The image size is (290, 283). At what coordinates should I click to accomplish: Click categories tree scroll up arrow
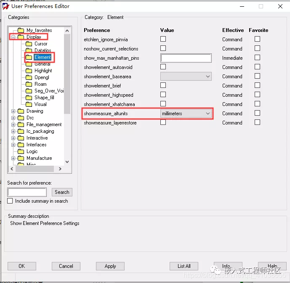coord(67,31)
